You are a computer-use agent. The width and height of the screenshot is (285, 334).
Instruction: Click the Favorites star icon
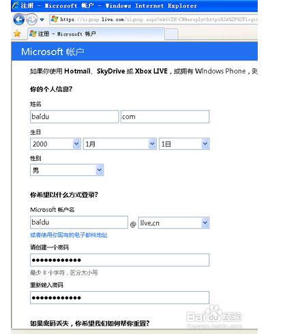(x=17, y=34)
